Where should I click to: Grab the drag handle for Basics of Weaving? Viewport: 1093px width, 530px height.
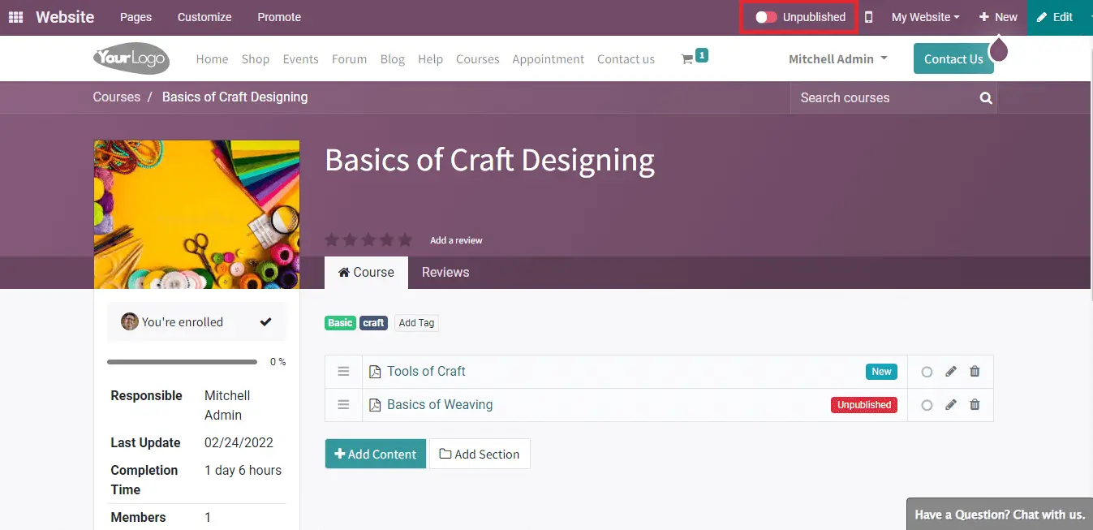coord(343,405)
